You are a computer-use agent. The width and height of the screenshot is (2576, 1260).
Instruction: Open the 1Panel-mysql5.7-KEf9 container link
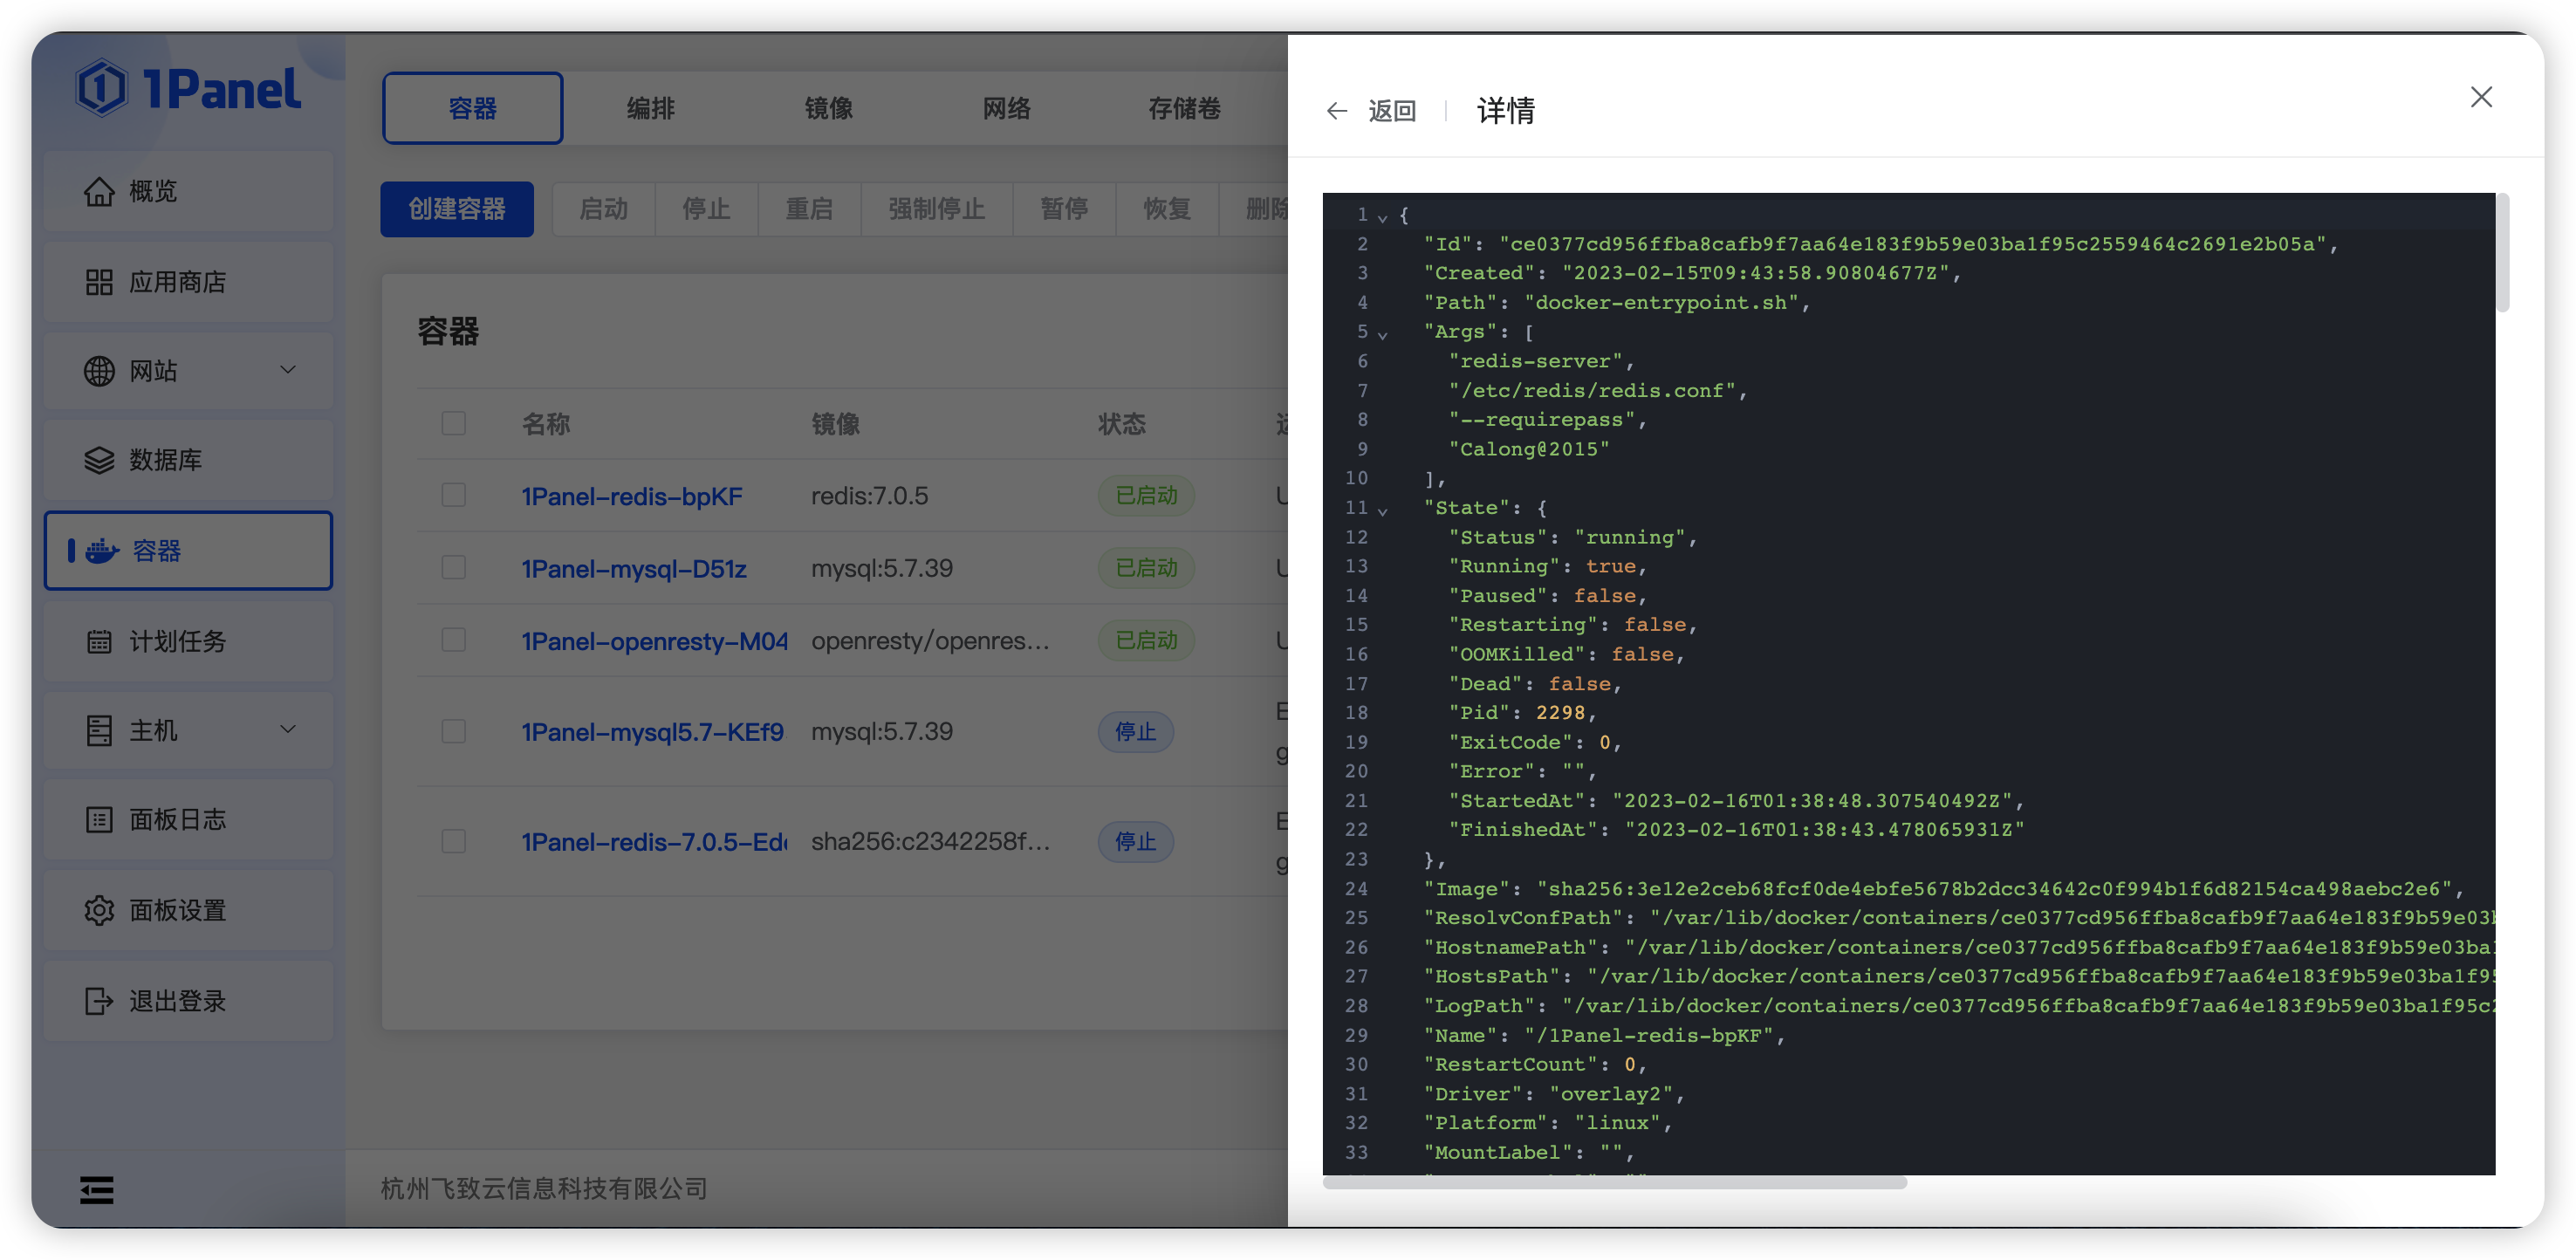pos(652,731)
